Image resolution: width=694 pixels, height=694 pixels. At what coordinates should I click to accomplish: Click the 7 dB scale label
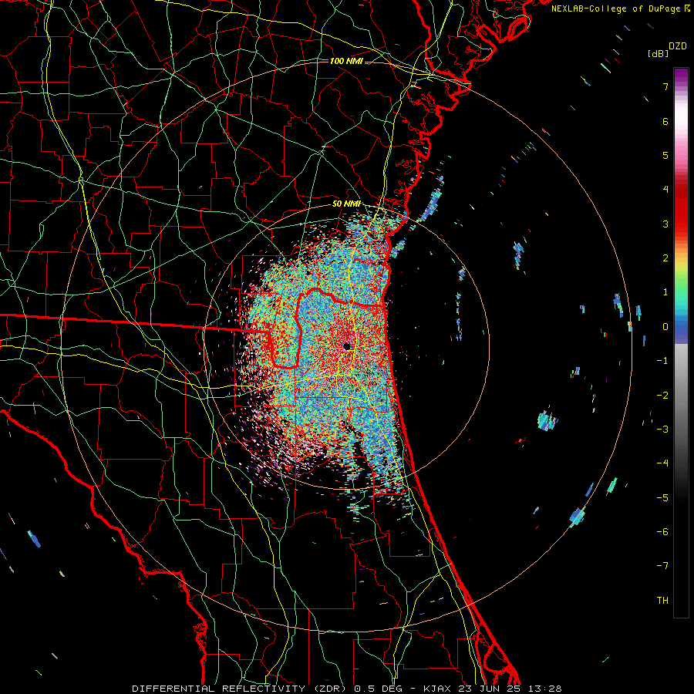tap(665, 86)
